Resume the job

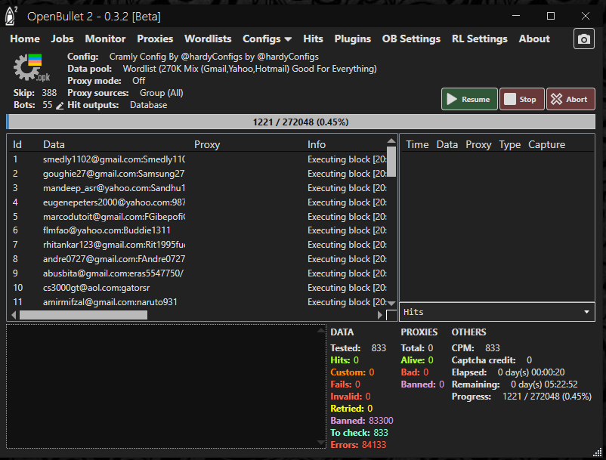click(x=469, y=99)
